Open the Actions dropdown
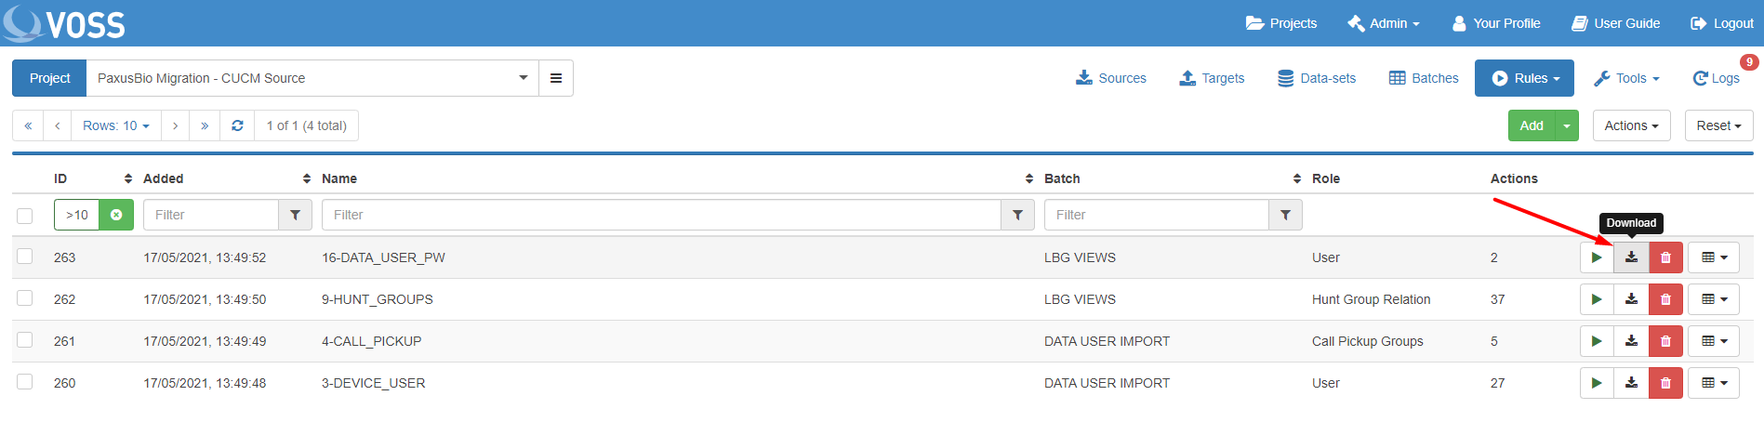The image size is (1764, 422). pyautogui.click(x=1630, y=125)
